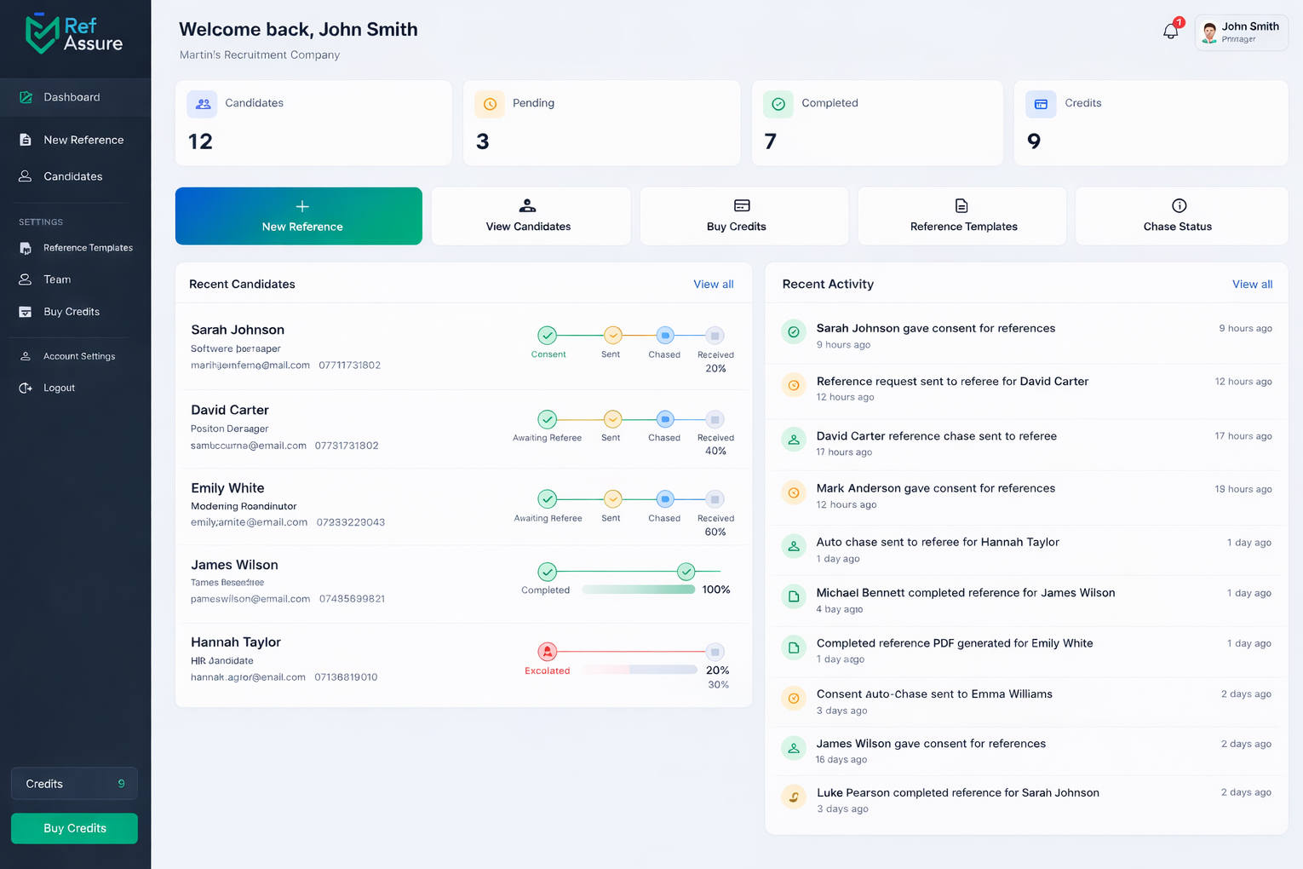Click the Chase Status info icon
Screen dimensions: 1303x869
(1179, 205)
